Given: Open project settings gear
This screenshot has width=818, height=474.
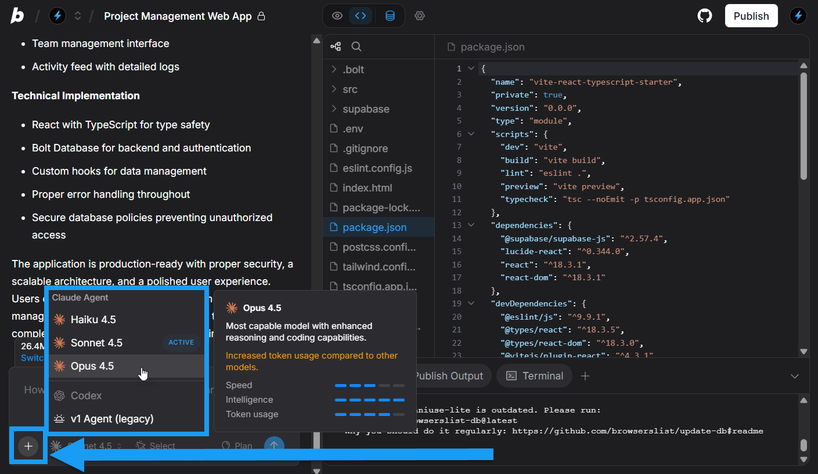Looking at the screenshot, I should point(420,16).
